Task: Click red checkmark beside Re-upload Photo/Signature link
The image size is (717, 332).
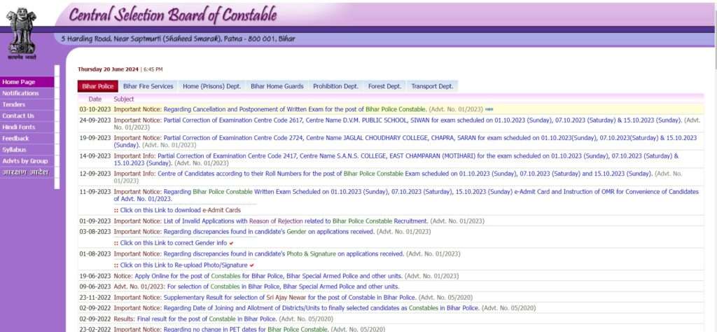Action: tap(251, 265)
